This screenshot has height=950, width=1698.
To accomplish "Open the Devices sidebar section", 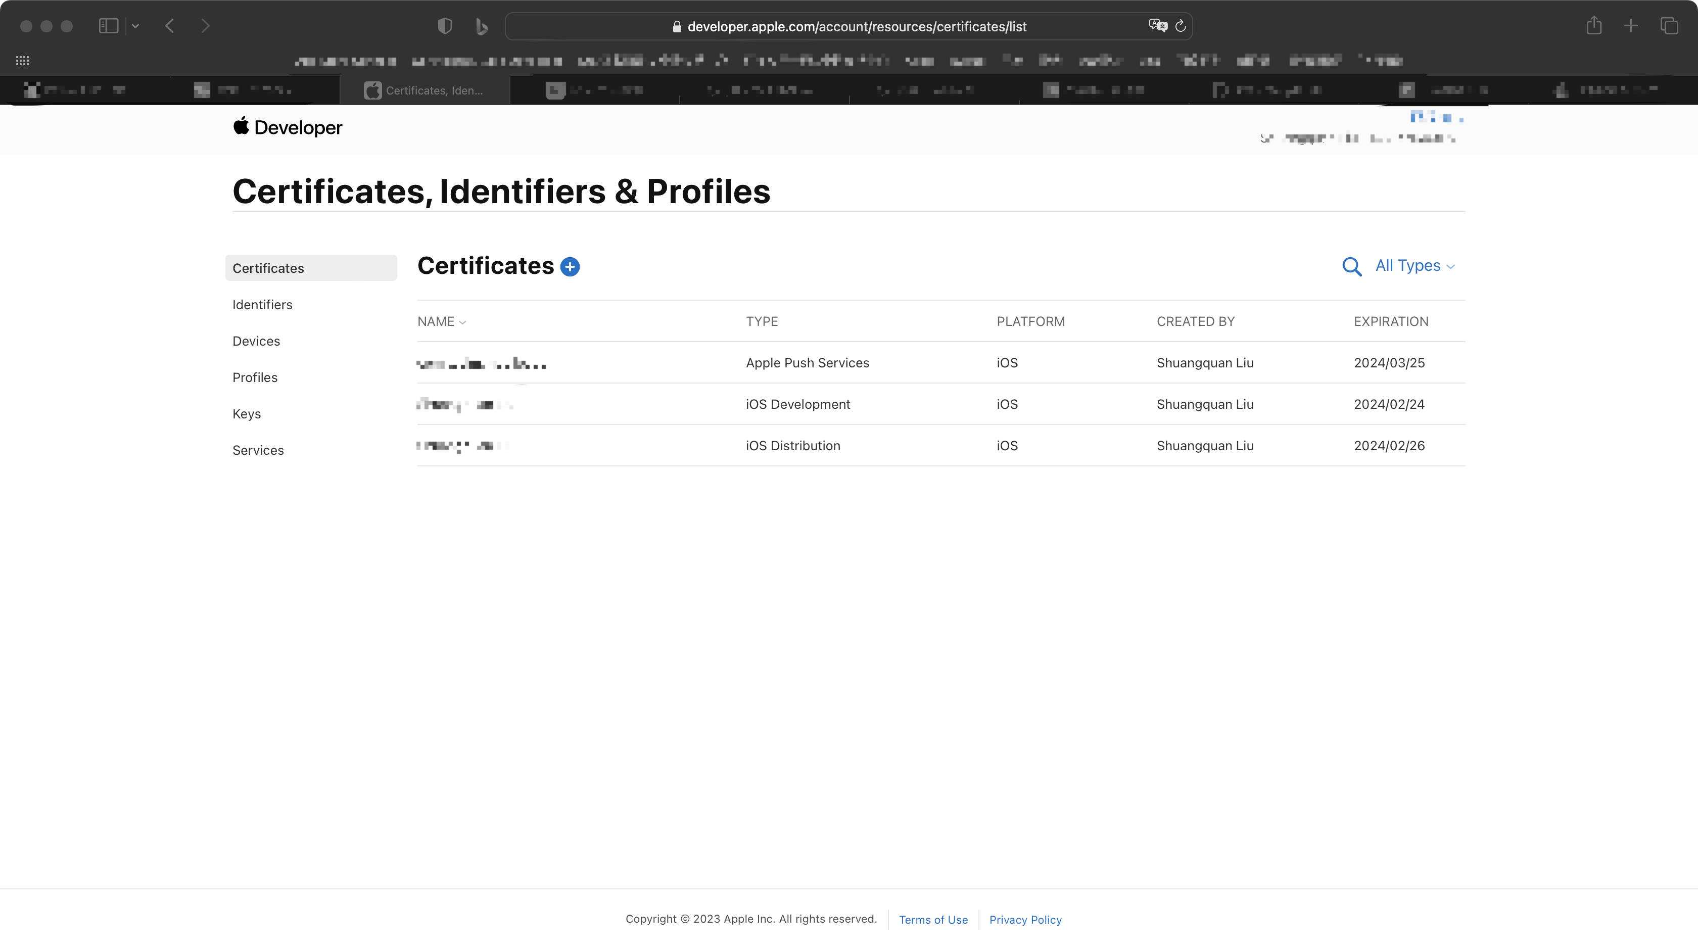I will (x=256, y=341).
